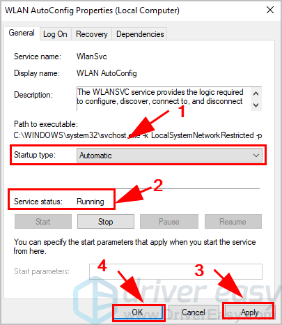This screenshot has height=325, width=282.
Task: Open the Startup type dropdown
Action: [169, 156]
